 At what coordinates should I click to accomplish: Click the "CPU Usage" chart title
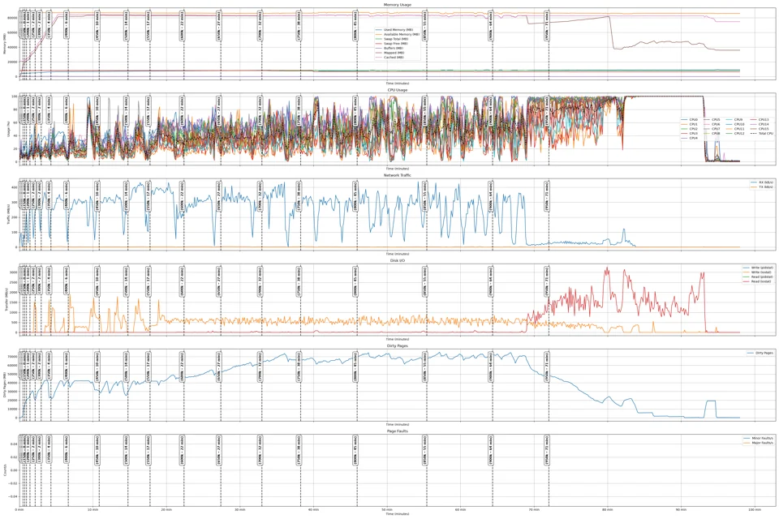point(397,90)
